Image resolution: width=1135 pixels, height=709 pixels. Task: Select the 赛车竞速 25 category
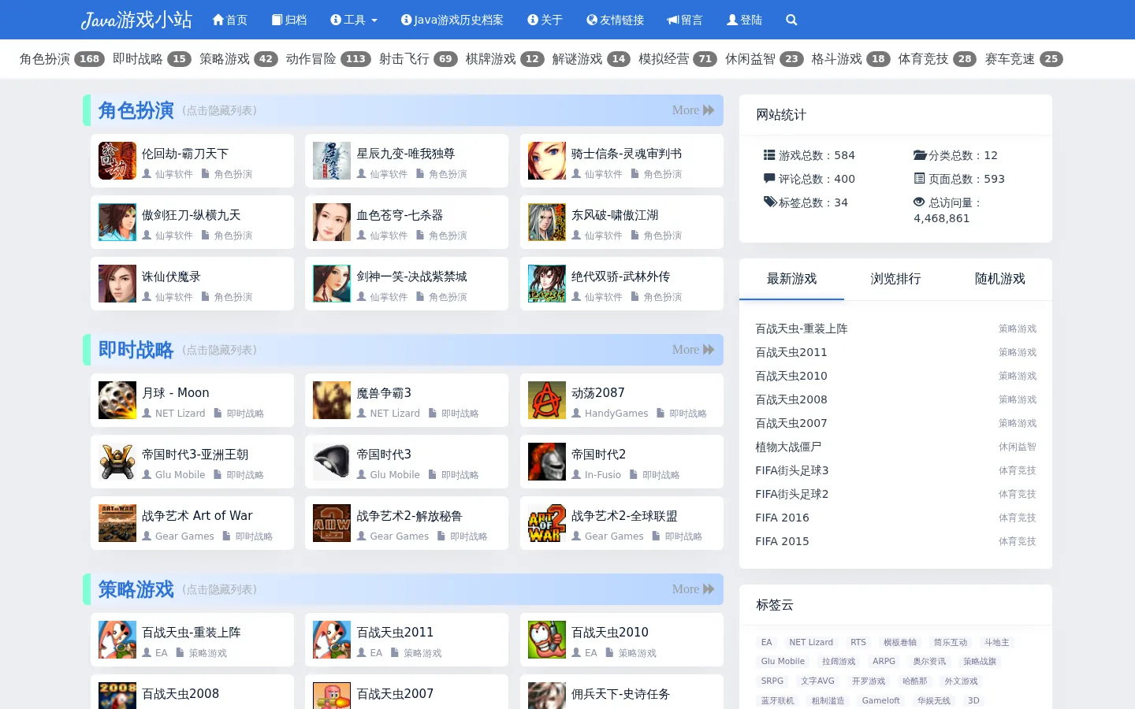1024,59
